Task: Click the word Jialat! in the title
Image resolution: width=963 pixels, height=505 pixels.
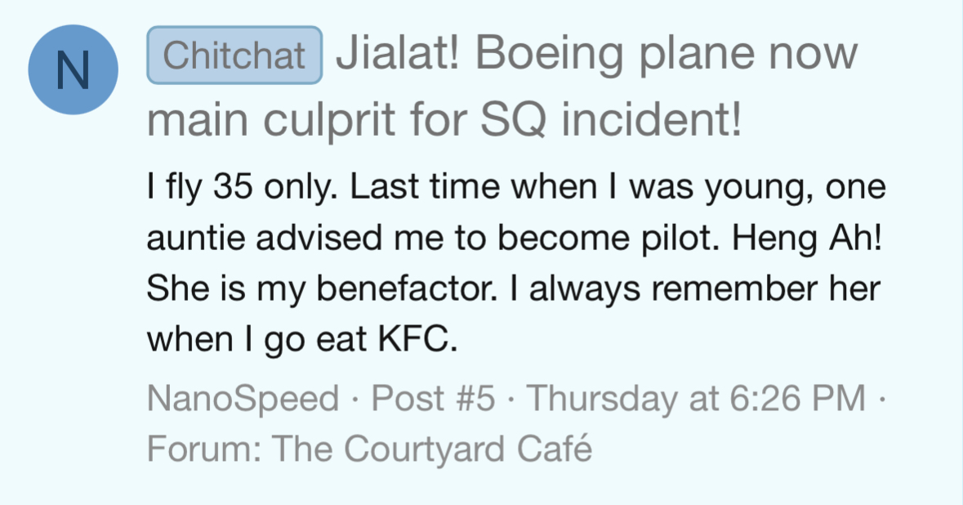Action: click(397, 53)
